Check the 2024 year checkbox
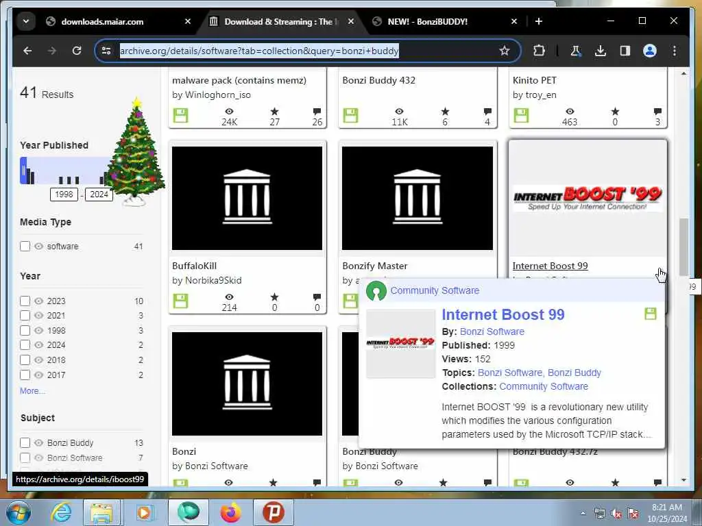Image resolution: width=702 pixels, height=526 pixels. (25, 345)
